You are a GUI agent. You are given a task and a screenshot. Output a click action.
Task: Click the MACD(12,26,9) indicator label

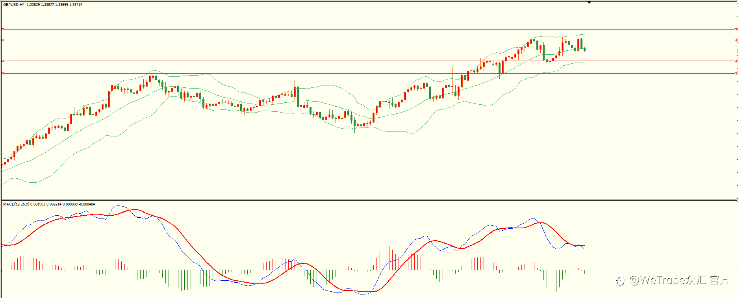tap(16, 204)
